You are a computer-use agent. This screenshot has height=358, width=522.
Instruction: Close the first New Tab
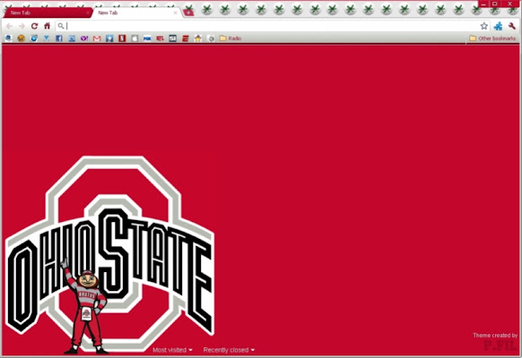pyautogui.click(x=88, y=13)
